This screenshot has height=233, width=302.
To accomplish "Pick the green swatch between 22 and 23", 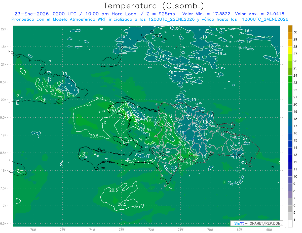I will click(290, 86).
